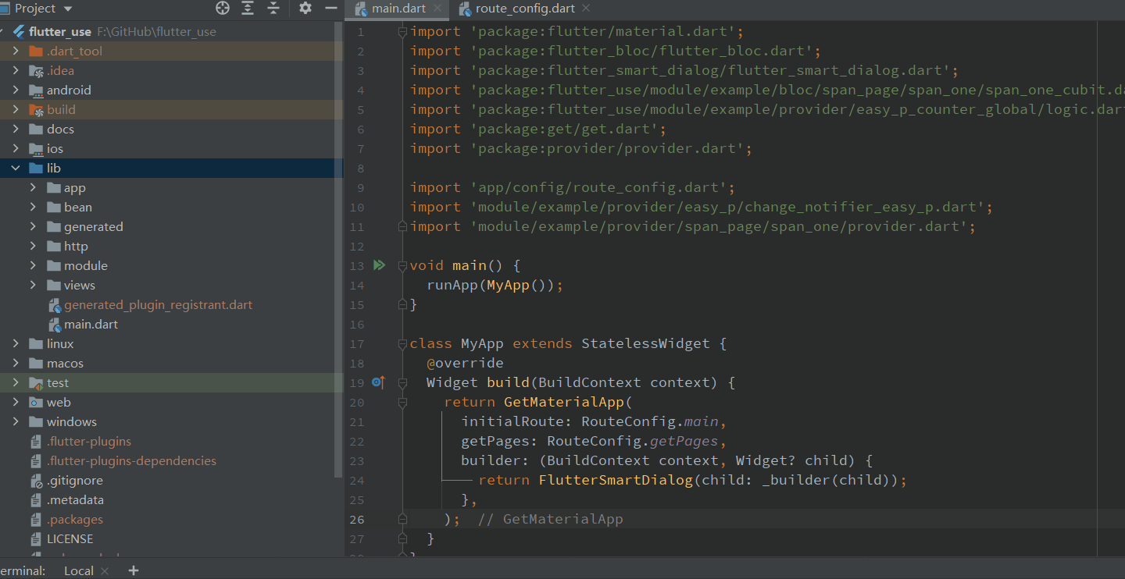Click the Project tree vertical scrollbar

coord(338,250)
